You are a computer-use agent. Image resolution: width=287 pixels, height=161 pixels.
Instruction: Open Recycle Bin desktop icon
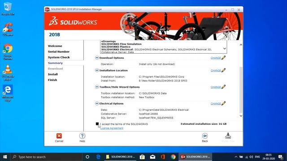8,8
